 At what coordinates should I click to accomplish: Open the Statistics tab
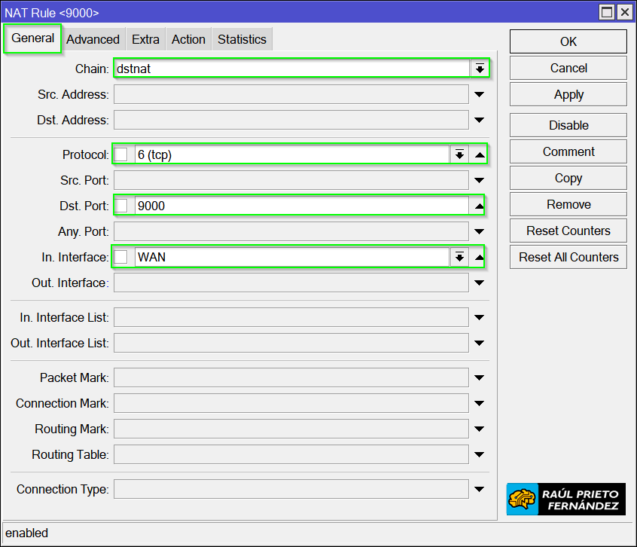242,39
